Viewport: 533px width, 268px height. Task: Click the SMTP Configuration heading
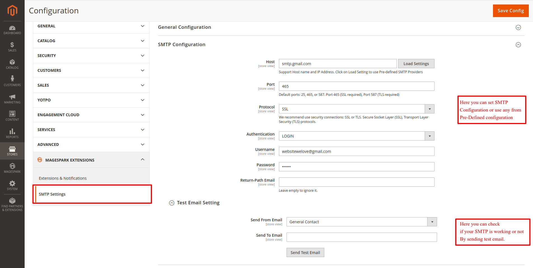point(182,44)
